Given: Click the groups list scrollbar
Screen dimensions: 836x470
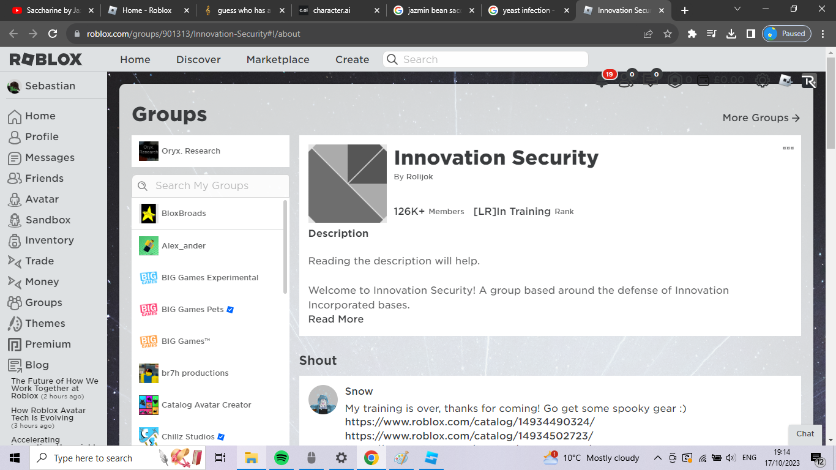Looking at the screenshot, I should [285, 246].
